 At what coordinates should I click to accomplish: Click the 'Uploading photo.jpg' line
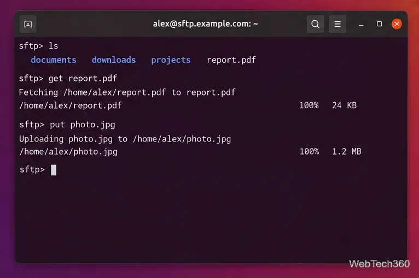(x=125, y=139)
